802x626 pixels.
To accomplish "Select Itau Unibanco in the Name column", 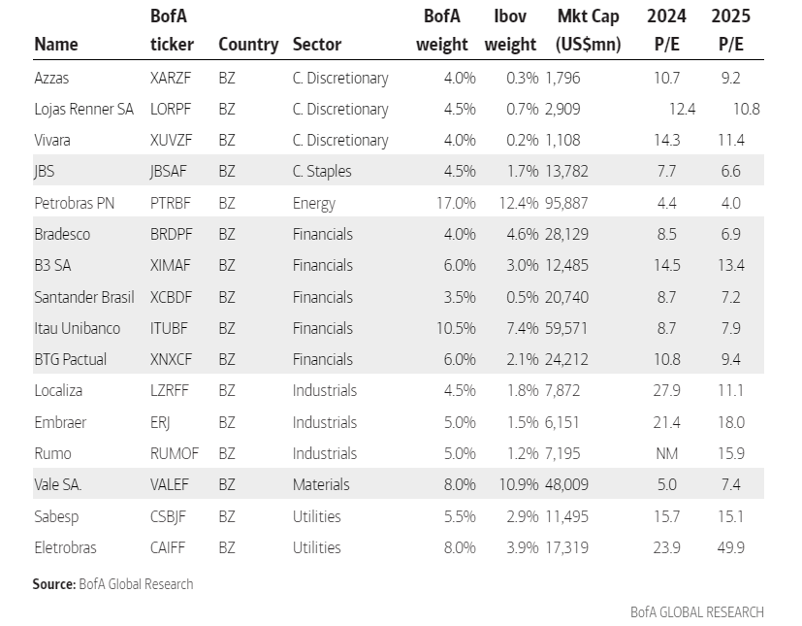I will [77, 328].
